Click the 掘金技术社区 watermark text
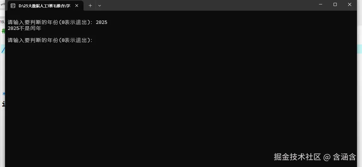Image resolution: width=362 pixels, height=167 pixels. [x=298, y=157]
